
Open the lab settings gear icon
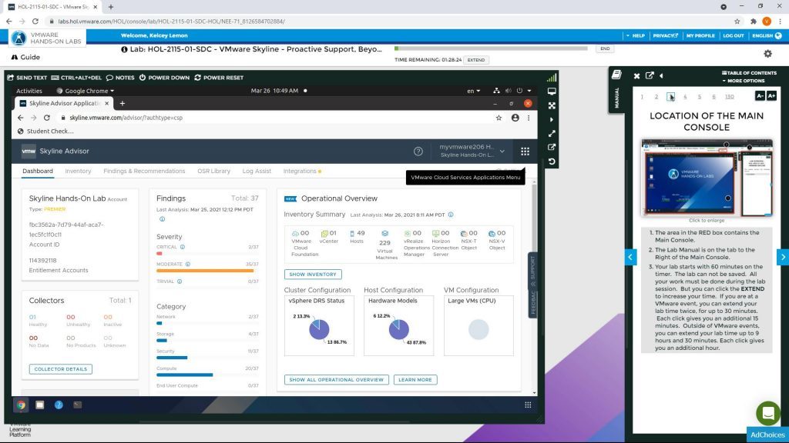coord(767,53)
